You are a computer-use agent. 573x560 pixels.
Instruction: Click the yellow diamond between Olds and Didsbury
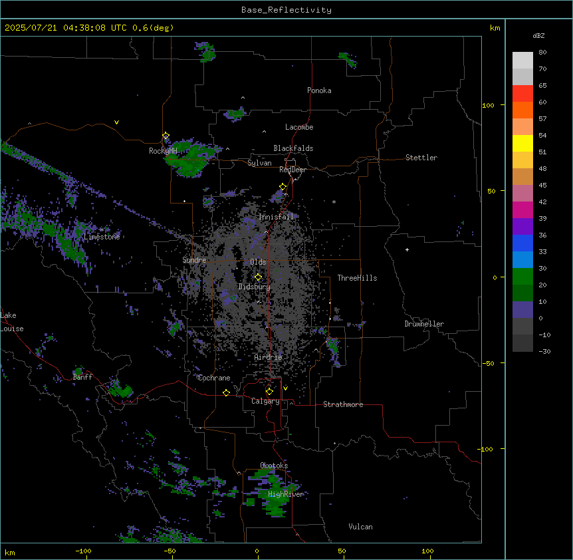tap(258, 277)
